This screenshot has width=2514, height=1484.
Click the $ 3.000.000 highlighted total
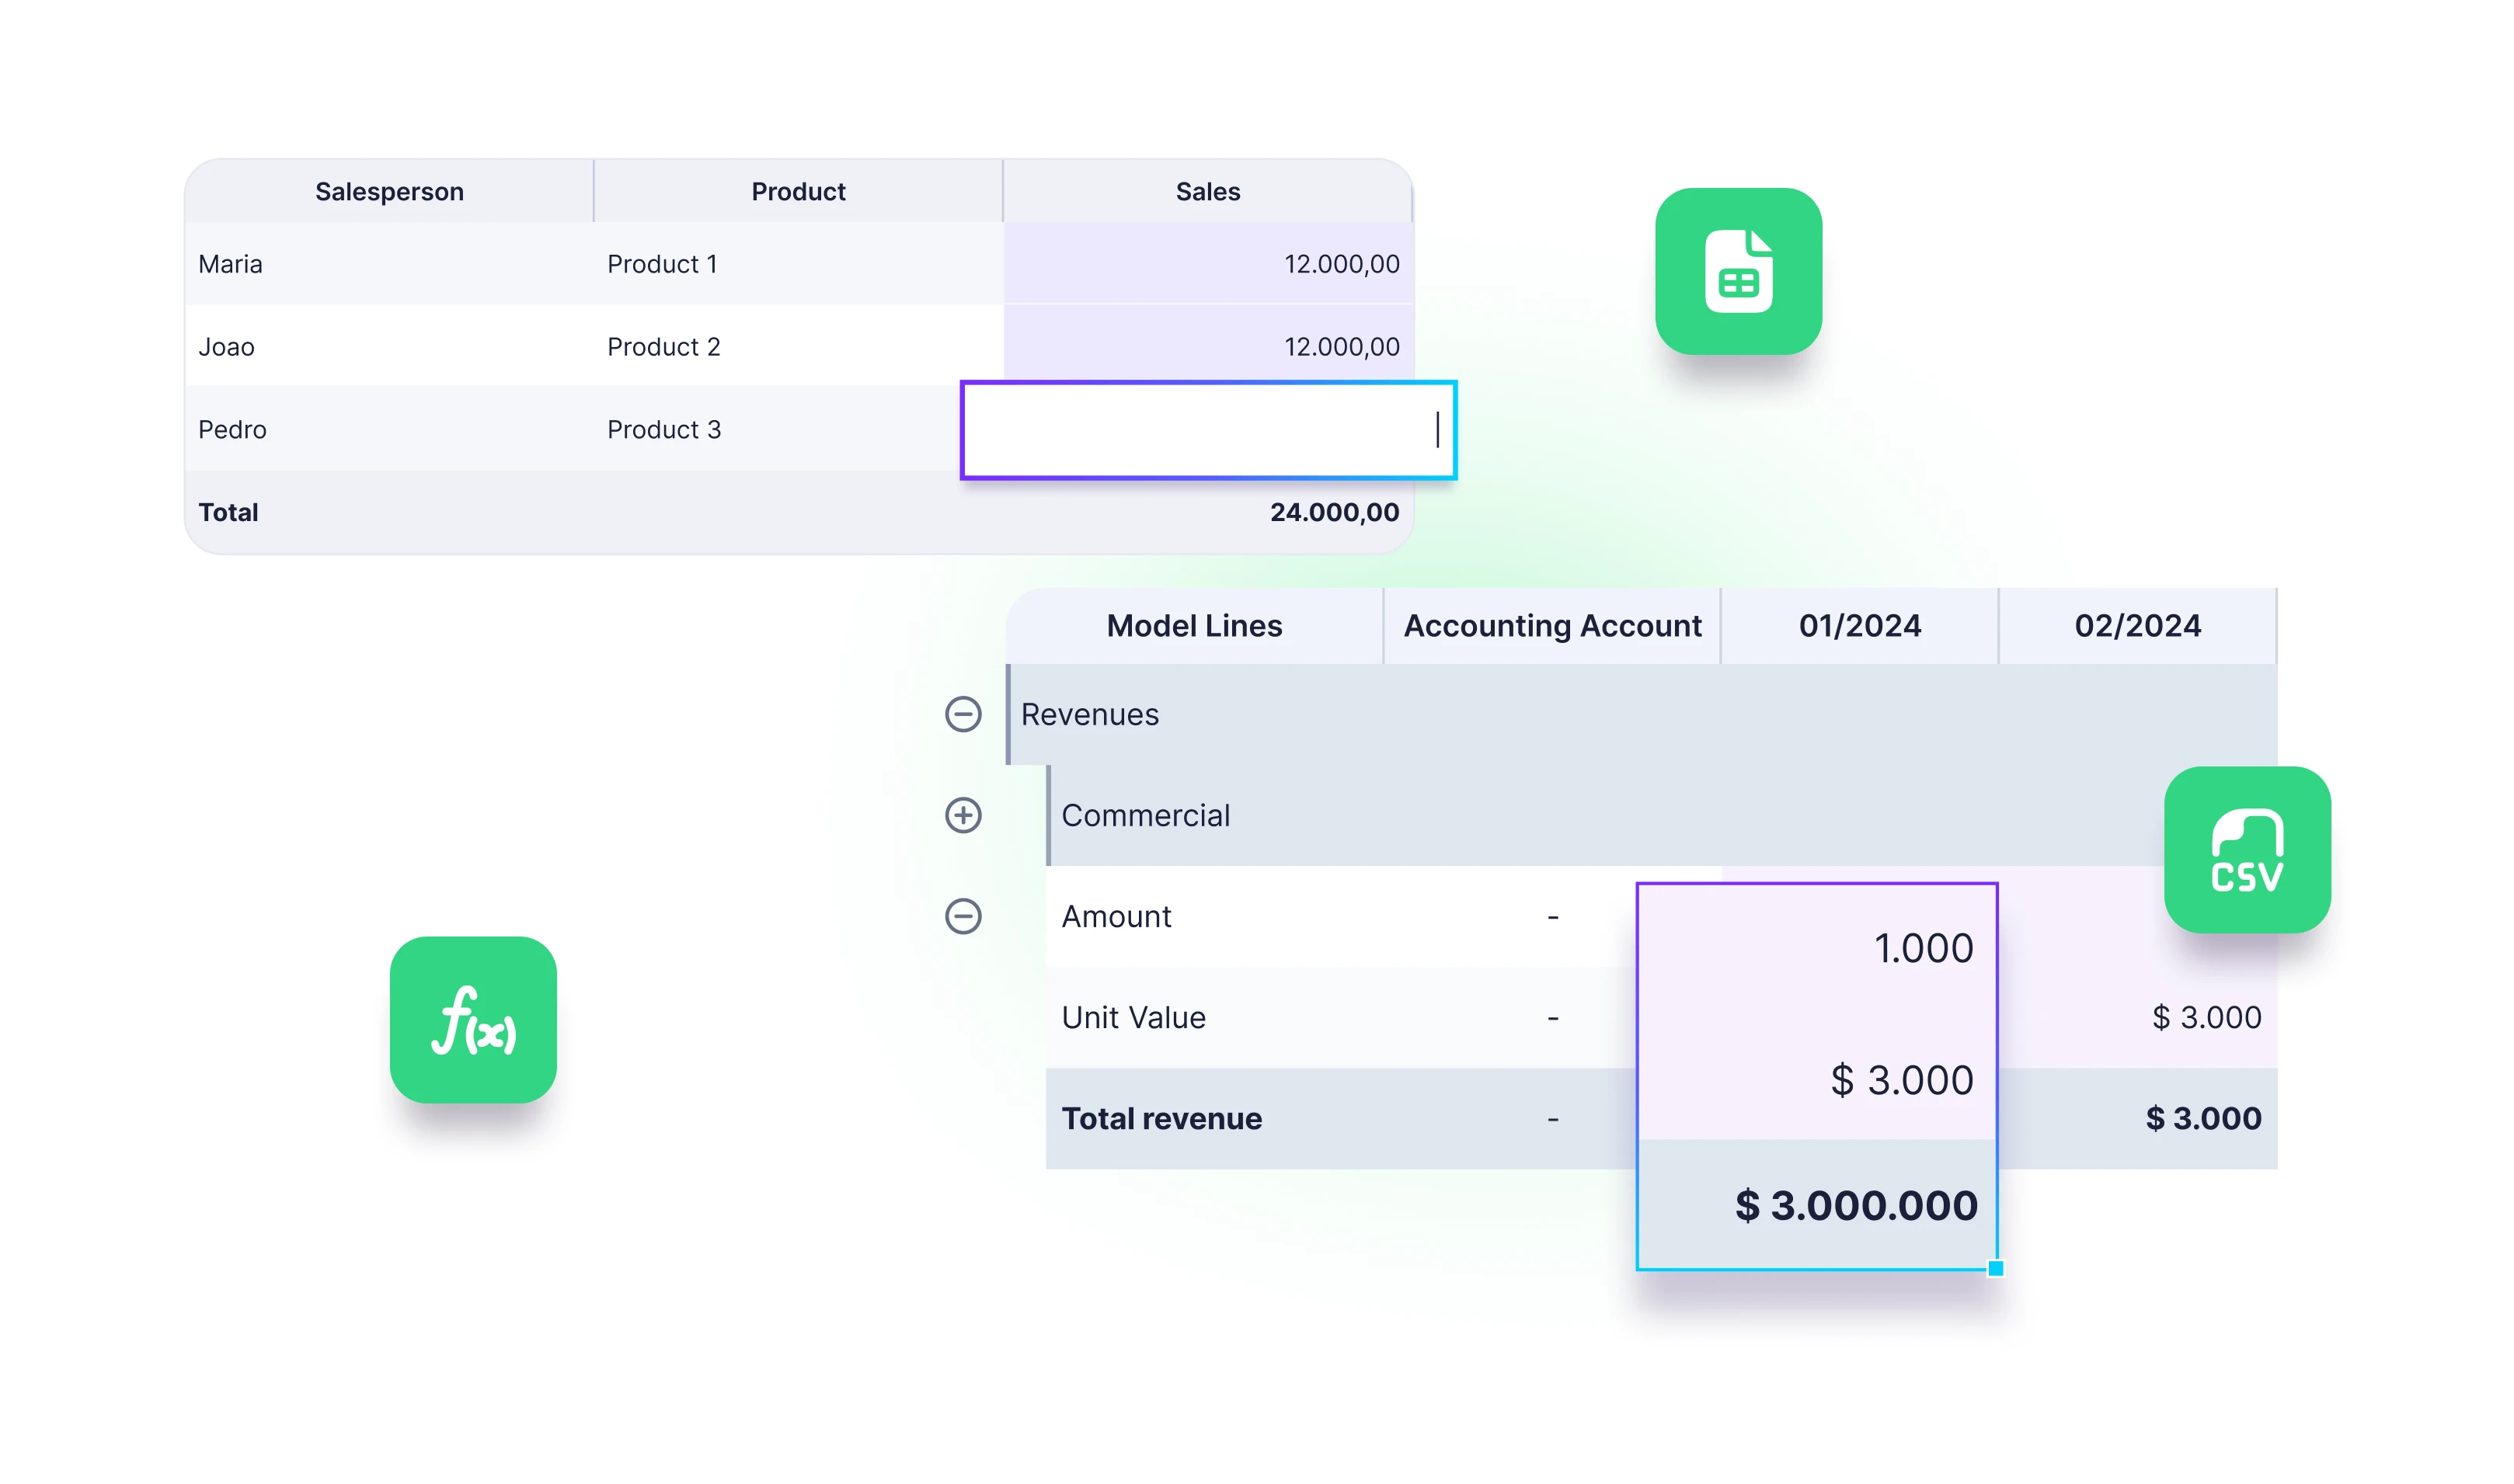pos(1856,1205)
